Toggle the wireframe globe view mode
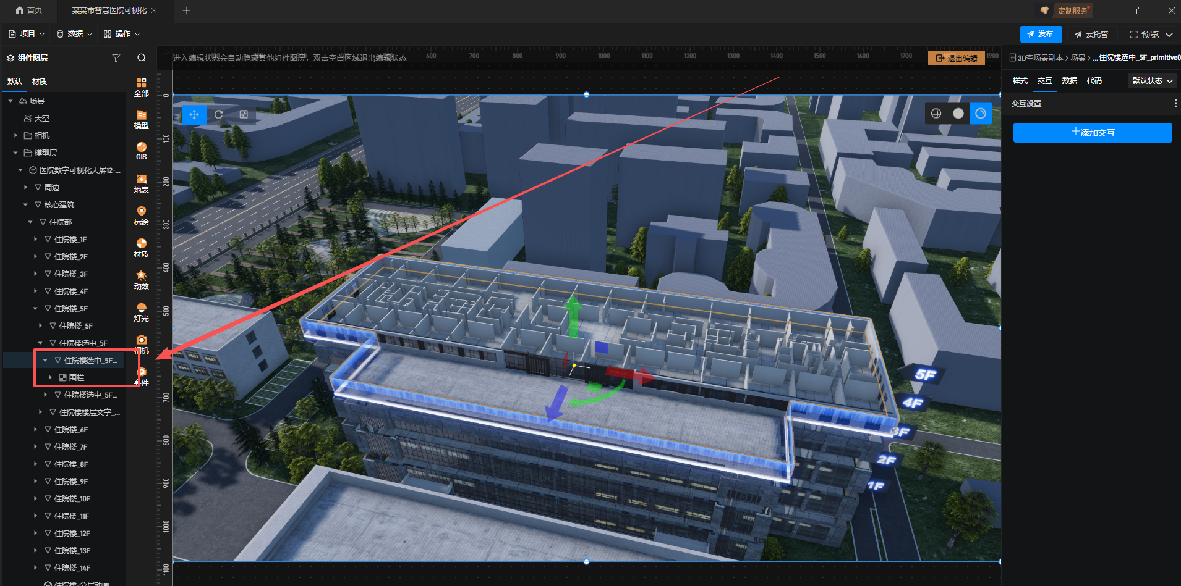Image resolution: width=1181 pixels, height=586 pixels. pos(936,113)
